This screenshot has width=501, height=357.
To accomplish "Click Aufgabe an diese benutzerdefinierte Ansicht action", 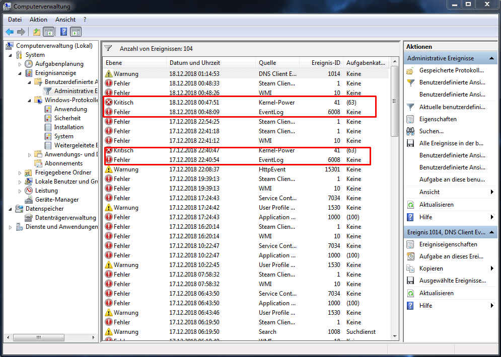I will [x=452, y=180].
